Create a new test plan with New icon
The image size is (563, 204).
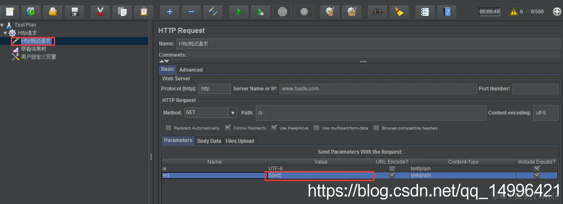tap(9, 12)
